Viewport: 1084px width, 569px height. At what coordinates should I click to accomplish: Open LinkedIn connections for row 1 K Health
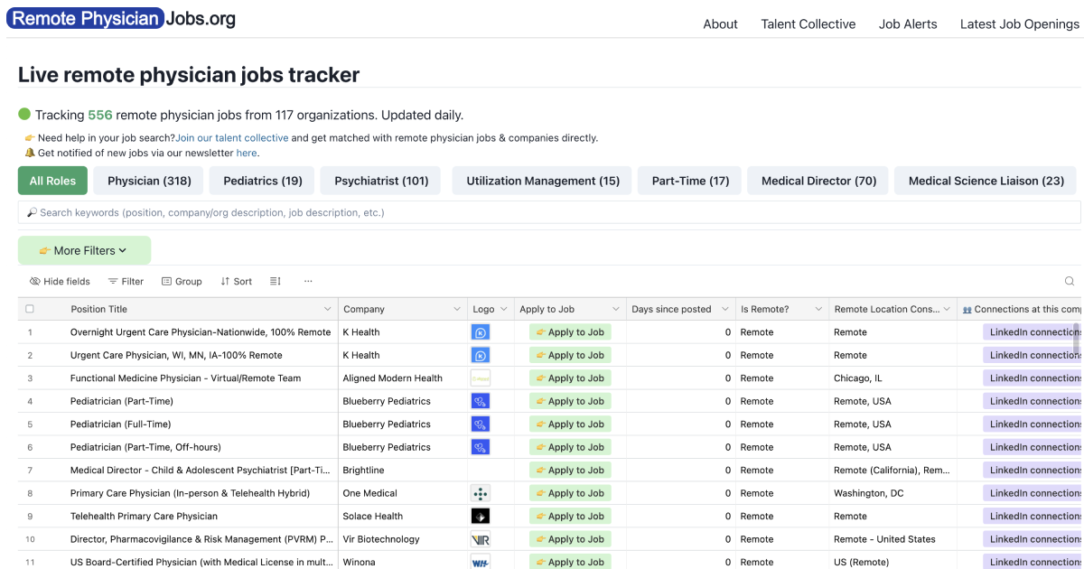pos(1033,332)
